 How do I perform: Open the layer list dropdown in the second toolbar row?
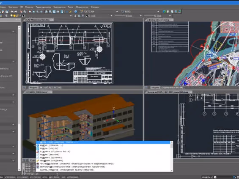tap(71, 16)
